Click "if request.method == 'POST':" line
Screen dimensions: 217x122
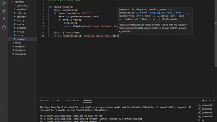click(x=72, y=13)
